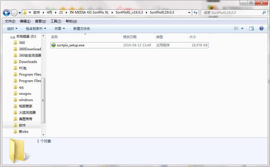Refresh the folder with the refresh icon
The height and width of the screenshot is (167, 270).
click(x=195, y=13)
